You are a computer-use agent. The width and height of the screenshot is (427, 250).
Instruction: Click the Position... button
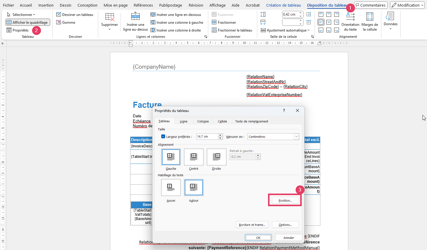(285, 200)
